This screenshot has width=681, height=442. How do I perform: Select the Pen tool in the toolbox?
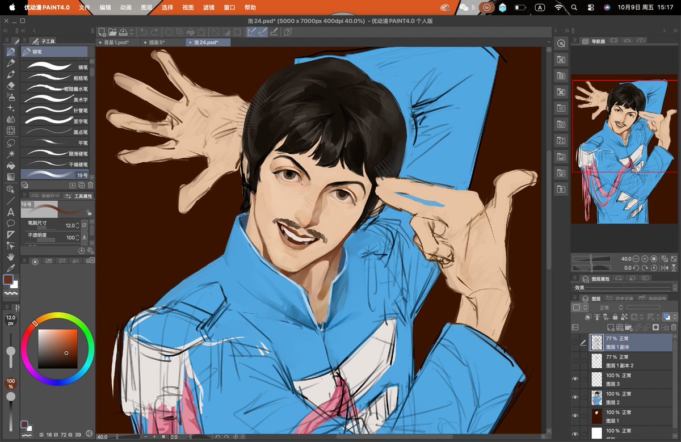[10, 52]
